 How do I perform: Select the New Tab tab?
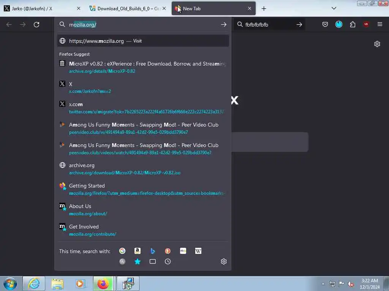click(x=213, y=8)
